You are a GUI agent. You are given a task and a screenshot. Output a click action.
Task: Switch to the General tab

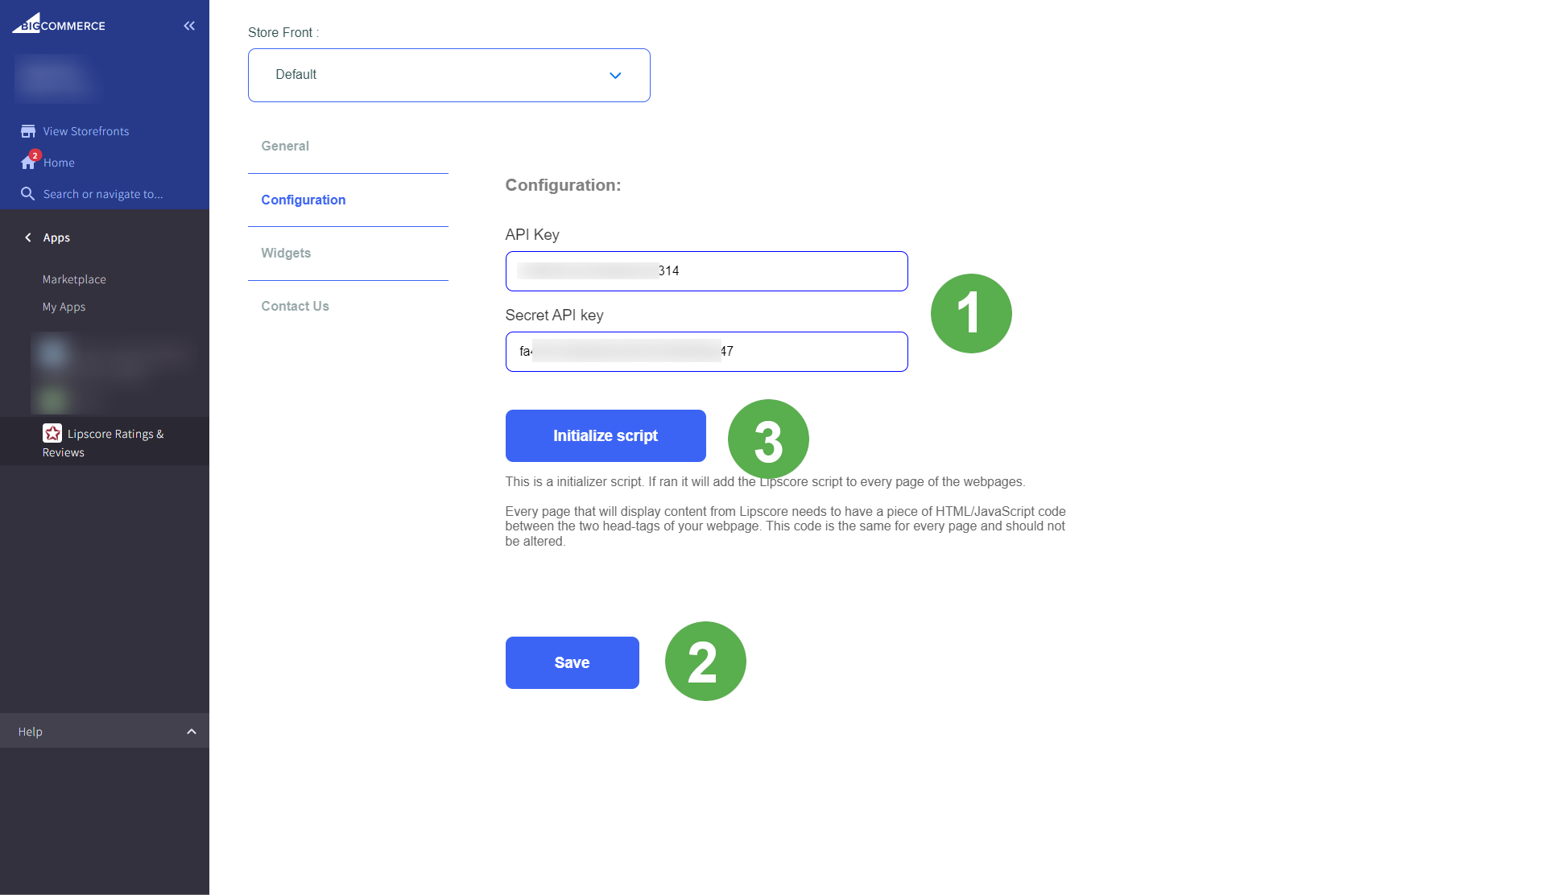click(285, 146)
